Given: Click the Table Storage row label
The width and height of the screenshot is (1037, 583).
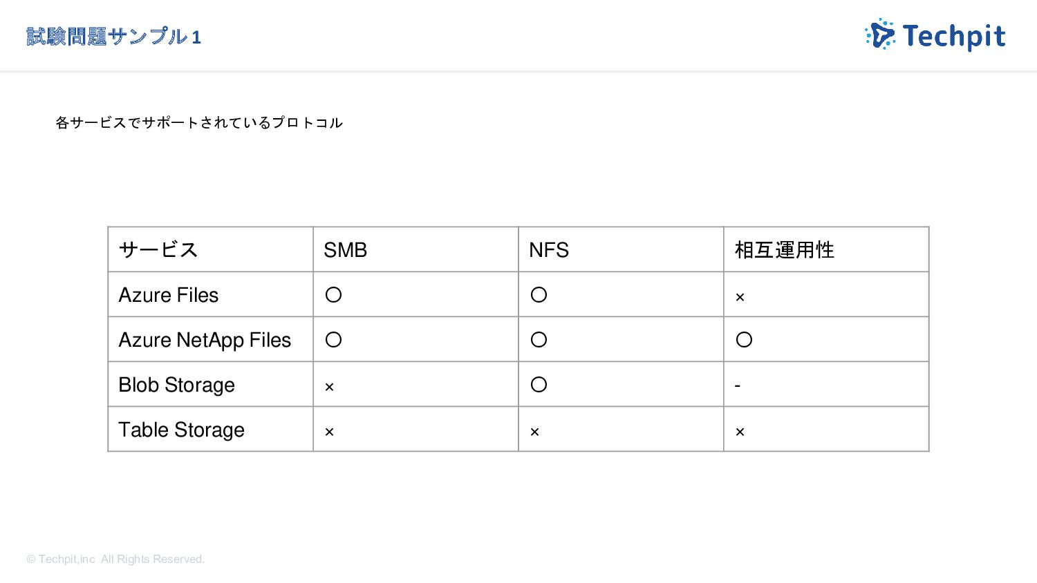Looking at the screenshot, I should 182,430.
